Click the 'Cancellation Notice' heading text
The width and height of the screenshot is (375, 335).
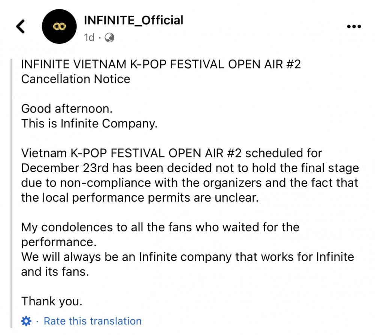pyautogui.click(x=76, y=79)
